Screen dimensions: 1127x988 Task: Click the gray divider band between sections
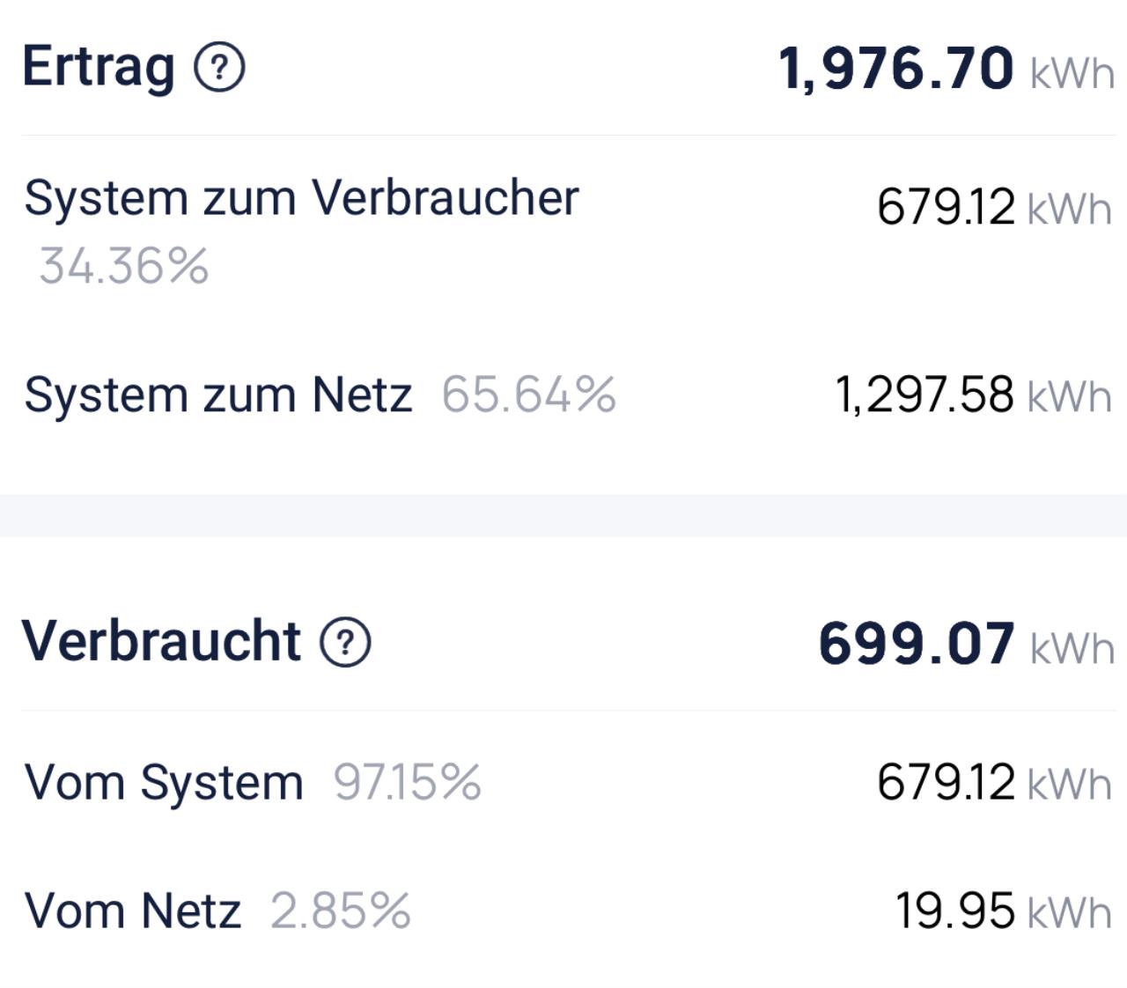coord(563,515)
